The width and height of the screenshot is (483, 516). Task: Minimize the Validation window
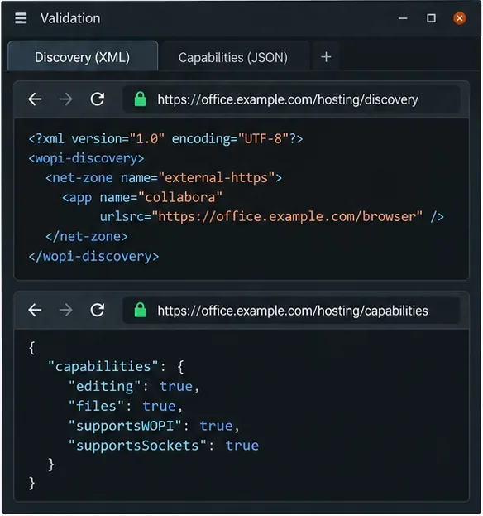403,18
